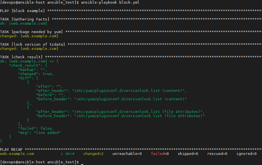Click 'TASK [lock version of tzdata]' line
The image size is (262, 165).
[x=131, y=45]
